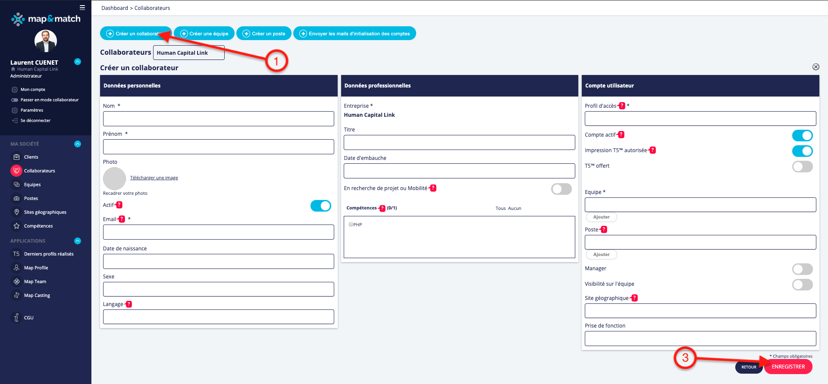This screenshot has height=384, width=828.
Task: Click the Sites géographiques pin icon
Action: click(16, 212)
